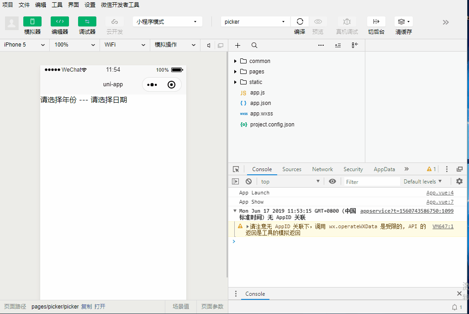
Task: Click the detach simulator window icon
Action: pos(221,46)
